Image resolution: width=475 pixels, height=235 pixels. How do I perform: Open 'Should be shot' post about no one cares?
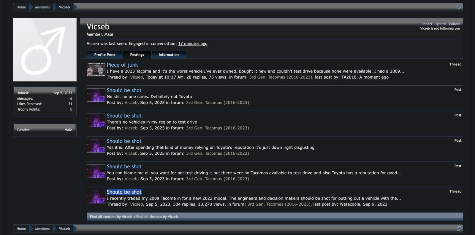124,90
